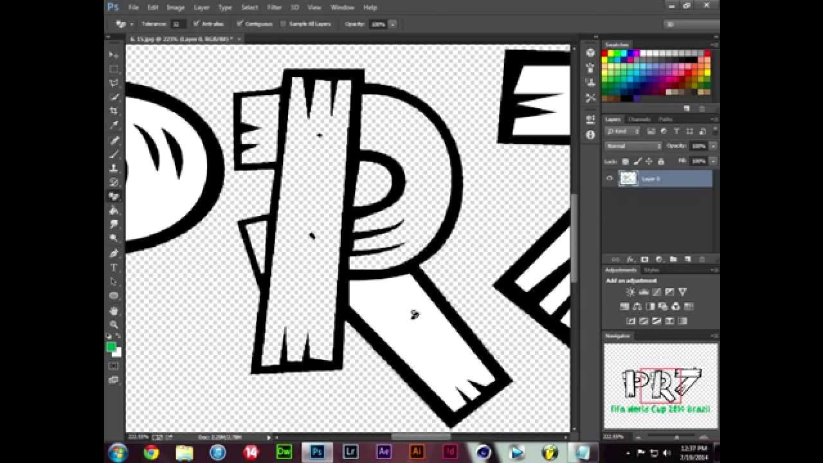Click the Exposure adjustment icon
Viewport: 823px width, 463px height.
coord(669,293)
